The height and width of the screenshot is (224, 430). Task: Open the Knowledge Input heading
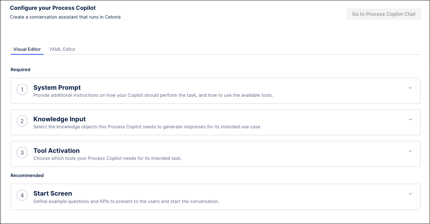click(59, 119)
